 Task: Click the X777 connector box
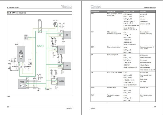(x=55, y=82)
